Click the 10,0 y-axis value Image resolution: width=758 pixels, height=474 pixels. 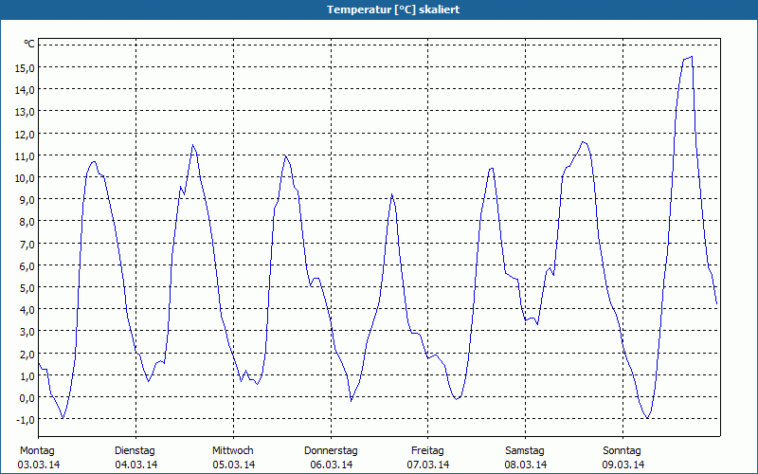coord(25,178)
